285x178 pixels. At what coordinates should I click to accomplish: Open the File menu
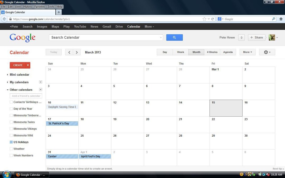point(3,7)
